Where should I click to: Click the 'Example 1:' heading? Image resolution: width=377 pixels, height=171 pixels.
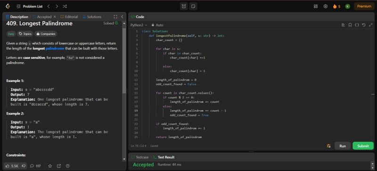(x=15, y=81)
